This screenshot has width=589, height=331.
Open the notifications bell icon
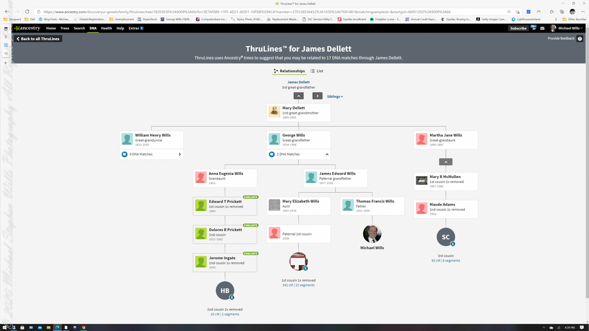(x=534, y=28)
